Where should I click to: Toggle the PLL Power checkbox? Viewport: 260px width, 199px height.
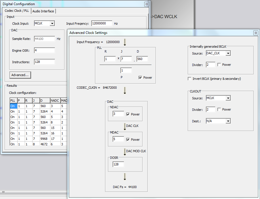tap(140, 78)
